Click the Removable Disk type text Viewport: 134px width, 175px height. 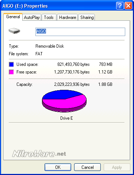[x=50, y=46]
